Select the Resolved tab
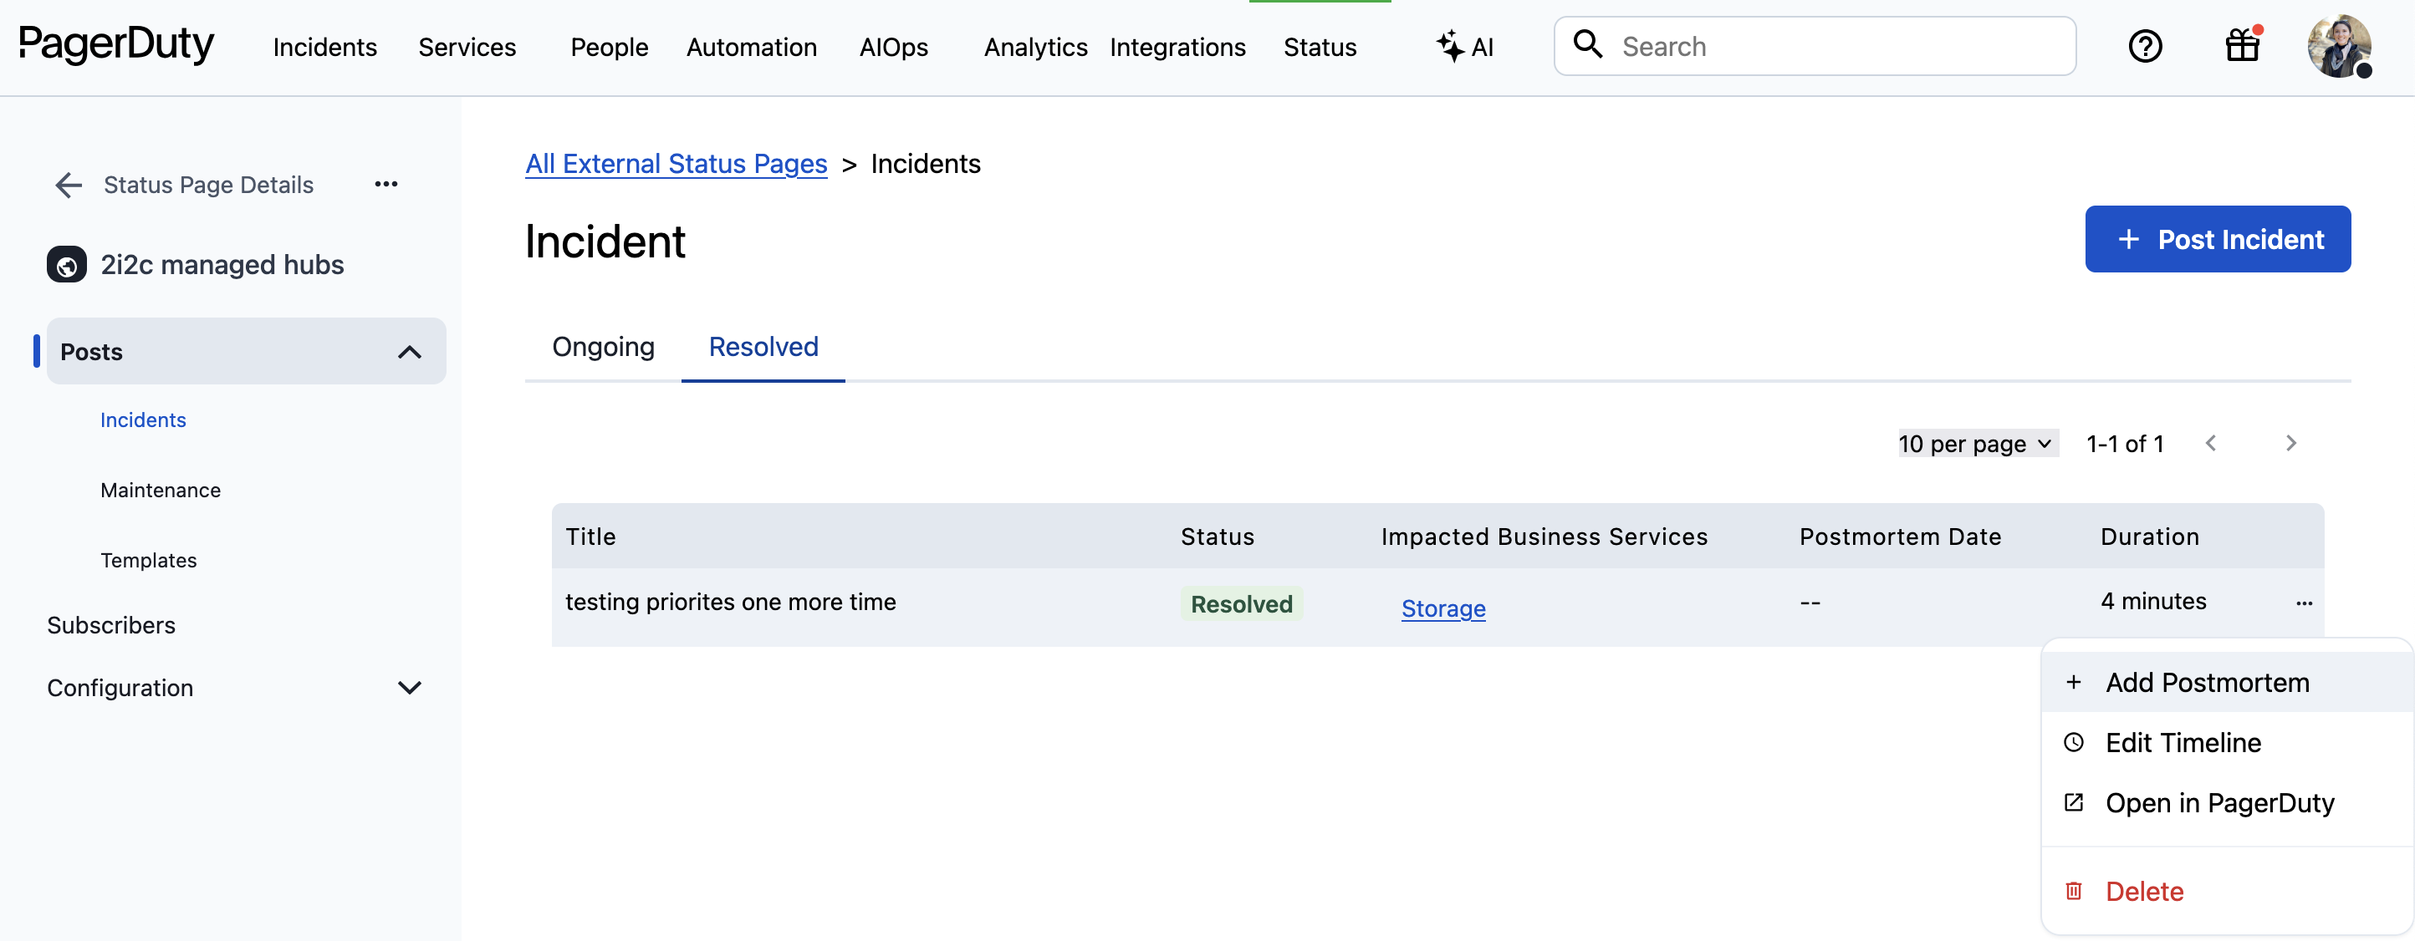 (x=763, y=347)
